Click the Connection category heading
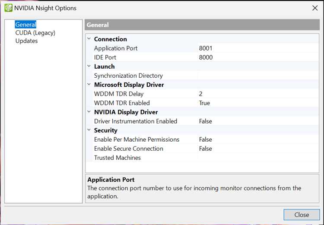This screenshot has height=225, width=324. tap(110, 39)
